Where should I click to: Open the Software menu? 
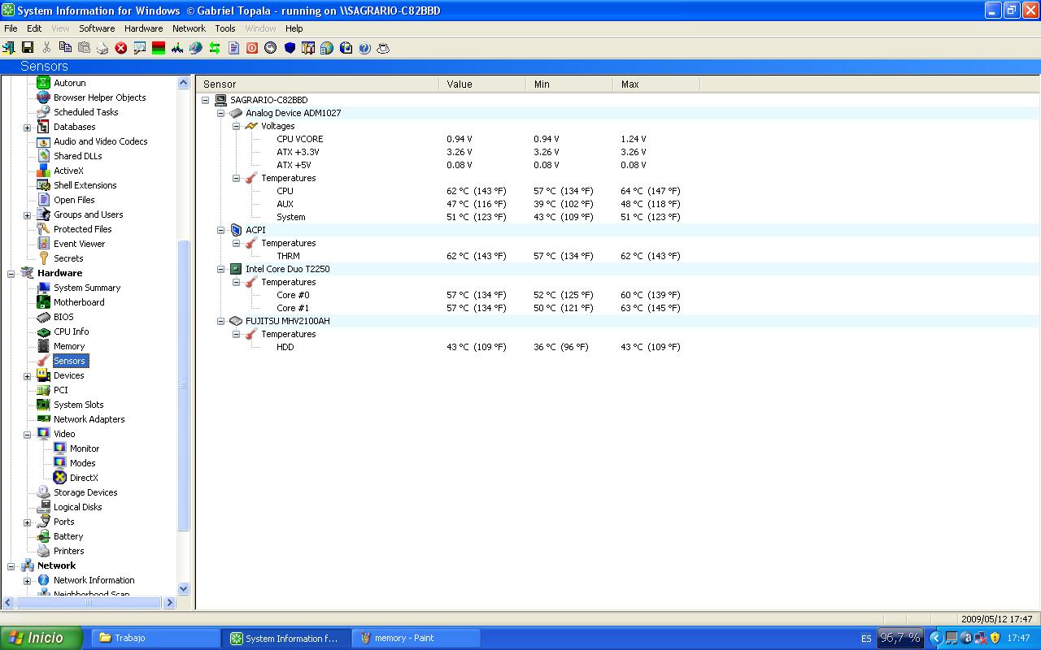tap(97, 28)
